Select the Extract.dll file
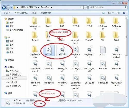The image size is (129, 108). (116, 65)
